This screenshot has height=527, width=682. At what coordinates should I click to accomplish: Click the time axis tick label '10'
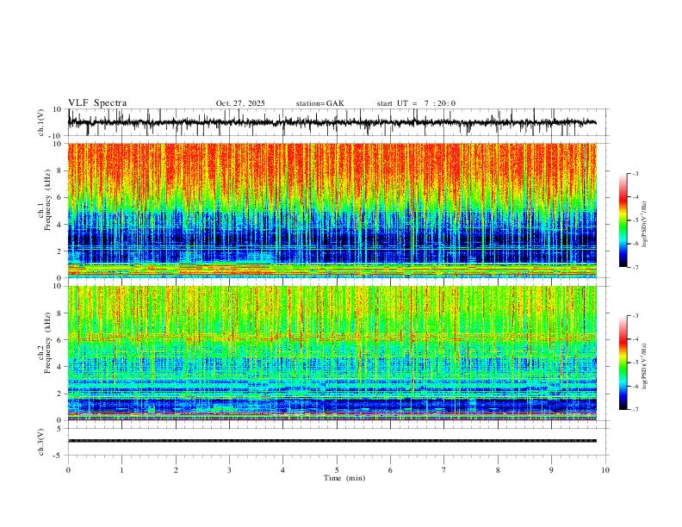coord(605,470)
